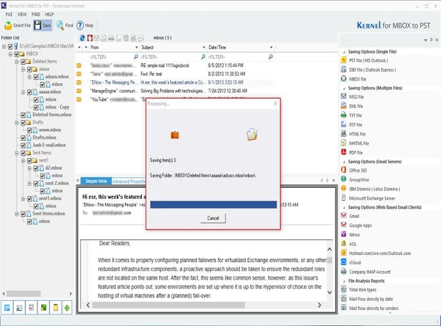This screenshot has height=326, width=441.
Task: Click the Save toolbar button
Action: (43, 25)
